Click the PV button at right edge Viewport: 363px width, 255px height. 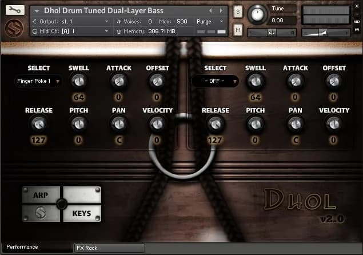[x=357, y=29]
